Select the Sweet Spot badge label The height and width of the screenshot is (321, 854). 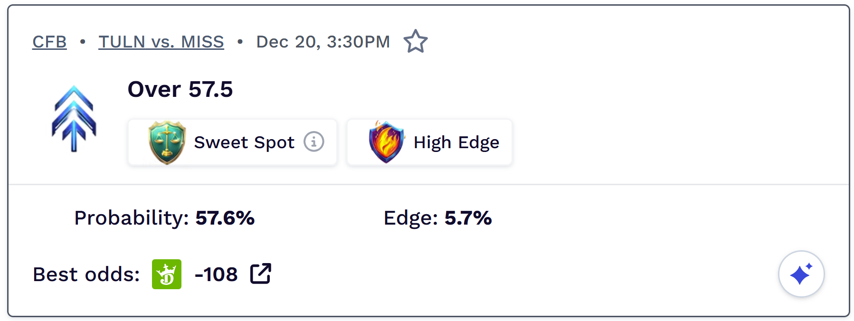[x=244, y=142]
